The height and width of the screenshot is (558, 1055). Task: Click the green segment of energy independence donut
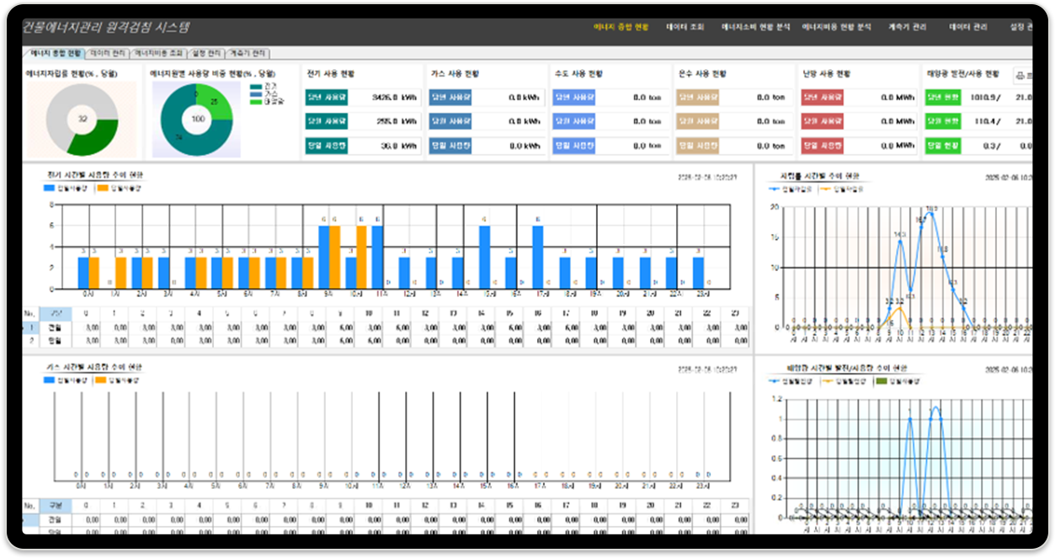[x=94, y=140]
